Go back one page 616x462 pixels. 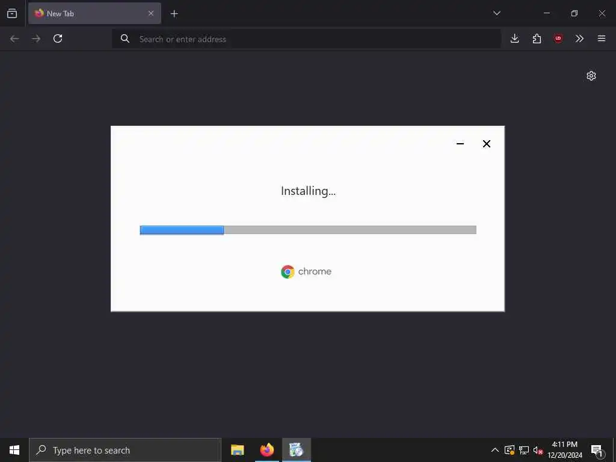pos(14,38)
